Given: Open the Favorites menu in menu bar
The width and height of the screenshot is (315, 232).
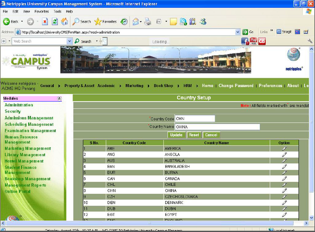Looking at the screenshot, I should (42, 12).
